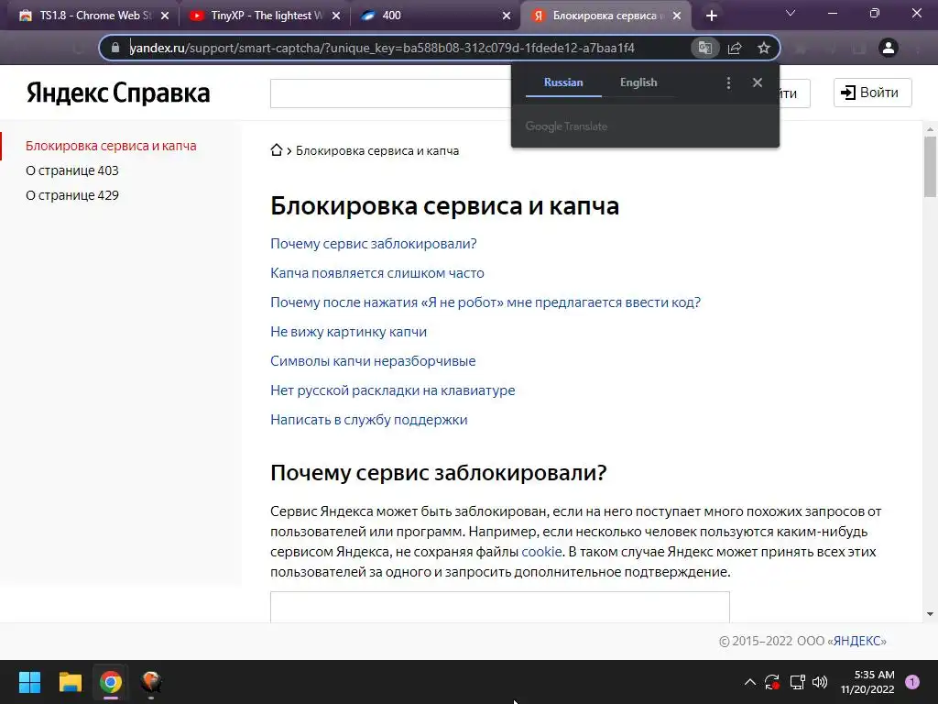The image size is (938, 704).
Task: Click the Chrome taskbar icon
Action: [x=111, y=682]
